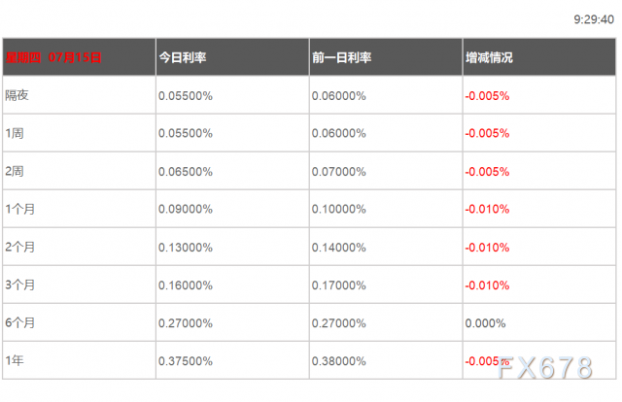Click the 前一日利率 column header
This screenshot has width=622, height=402.
[x=341, y=58]
